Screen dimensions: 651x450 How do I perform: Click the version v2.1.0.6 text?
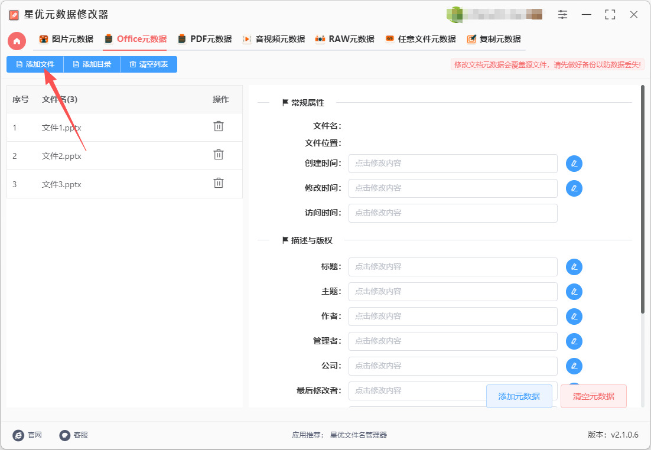coord(613,435)
